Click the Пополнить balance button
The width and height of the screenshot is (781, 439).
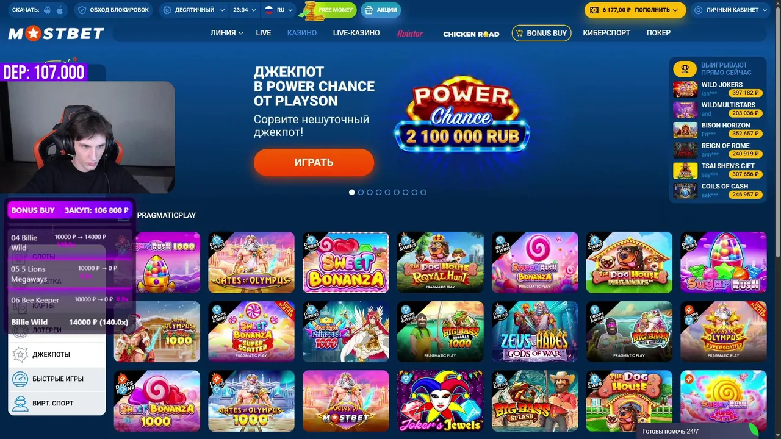tap(635, 10)
